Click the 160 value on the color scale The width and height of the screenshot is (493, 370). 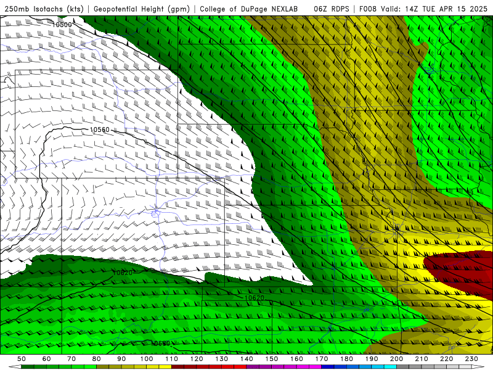[x=296, y=359]
